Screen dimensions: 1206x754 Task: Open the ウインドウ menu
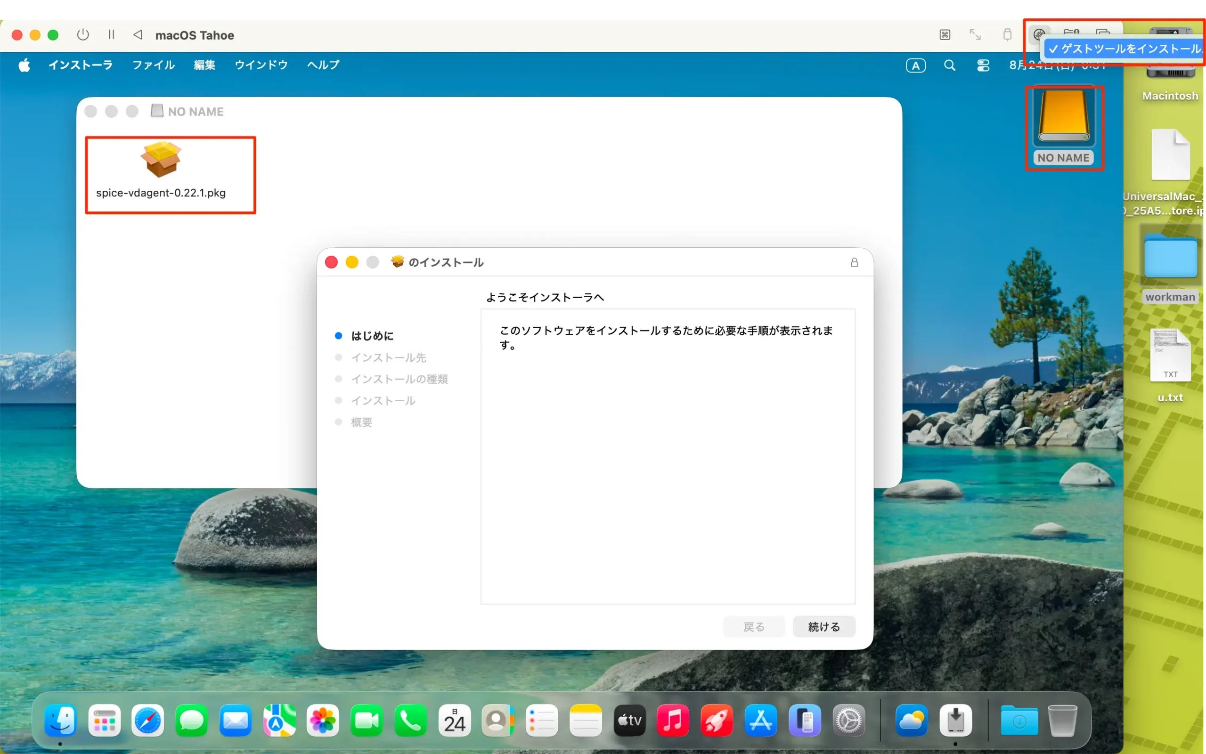[x=261, y=65]
